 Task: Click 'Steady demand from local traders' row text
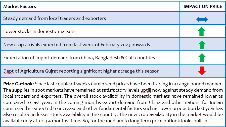[x=55, y=18]
